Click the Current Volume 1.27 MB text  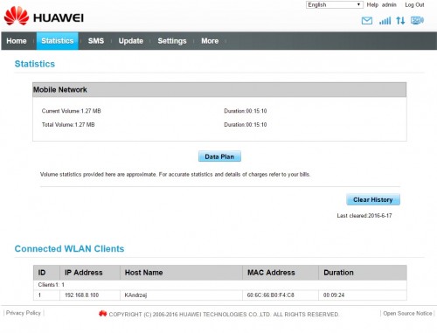[72, 111]
